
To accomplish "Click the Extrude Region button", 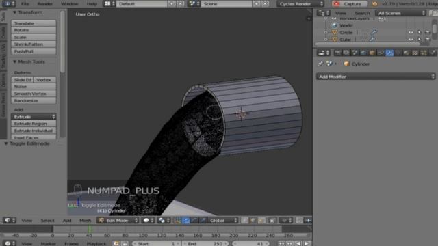I will point(34,124).
